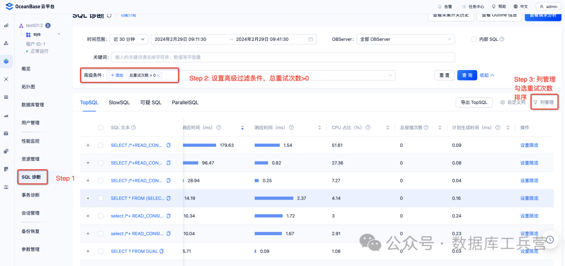Click 添加 to add advanced condition

point(117,75)
